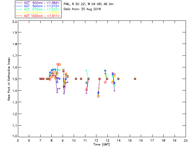Click the isolated data marker near time 15.5
This screenshot has height=152, width=191.
click(135, 79)
